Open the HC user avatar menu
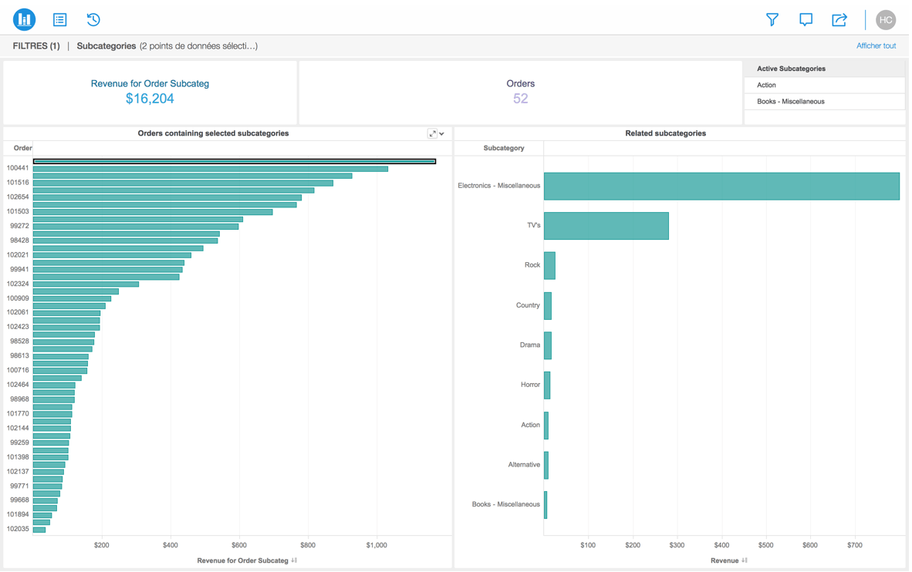Screen dimensions: 912x572 885,20
